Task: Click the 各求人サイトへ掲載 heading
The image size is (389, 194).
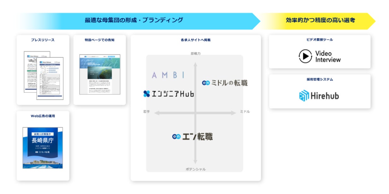Action: tap(195, 40)
